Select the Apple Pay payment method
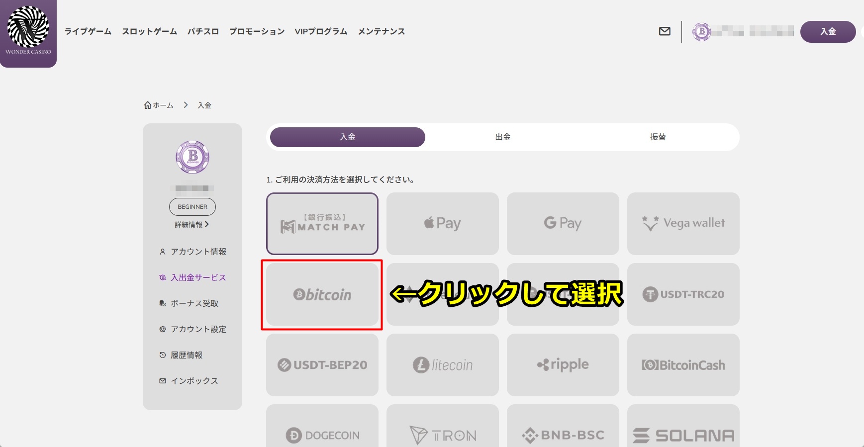Screen dimensions: 864x447 [443, 224]
